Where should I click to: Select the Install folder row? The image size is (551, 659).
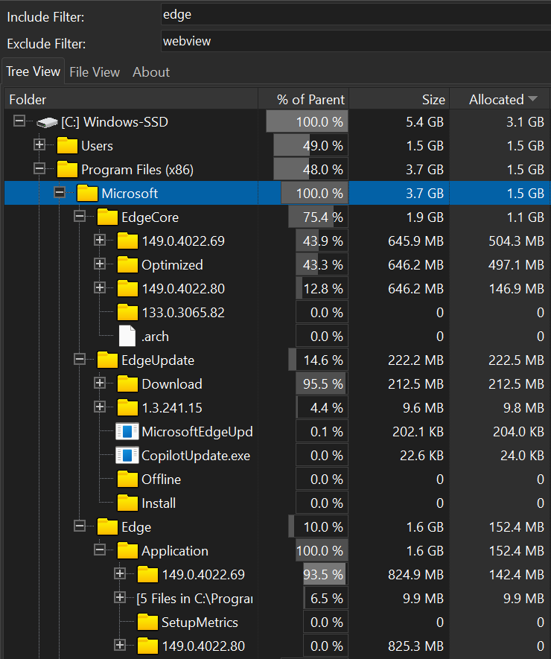point(278,503)
